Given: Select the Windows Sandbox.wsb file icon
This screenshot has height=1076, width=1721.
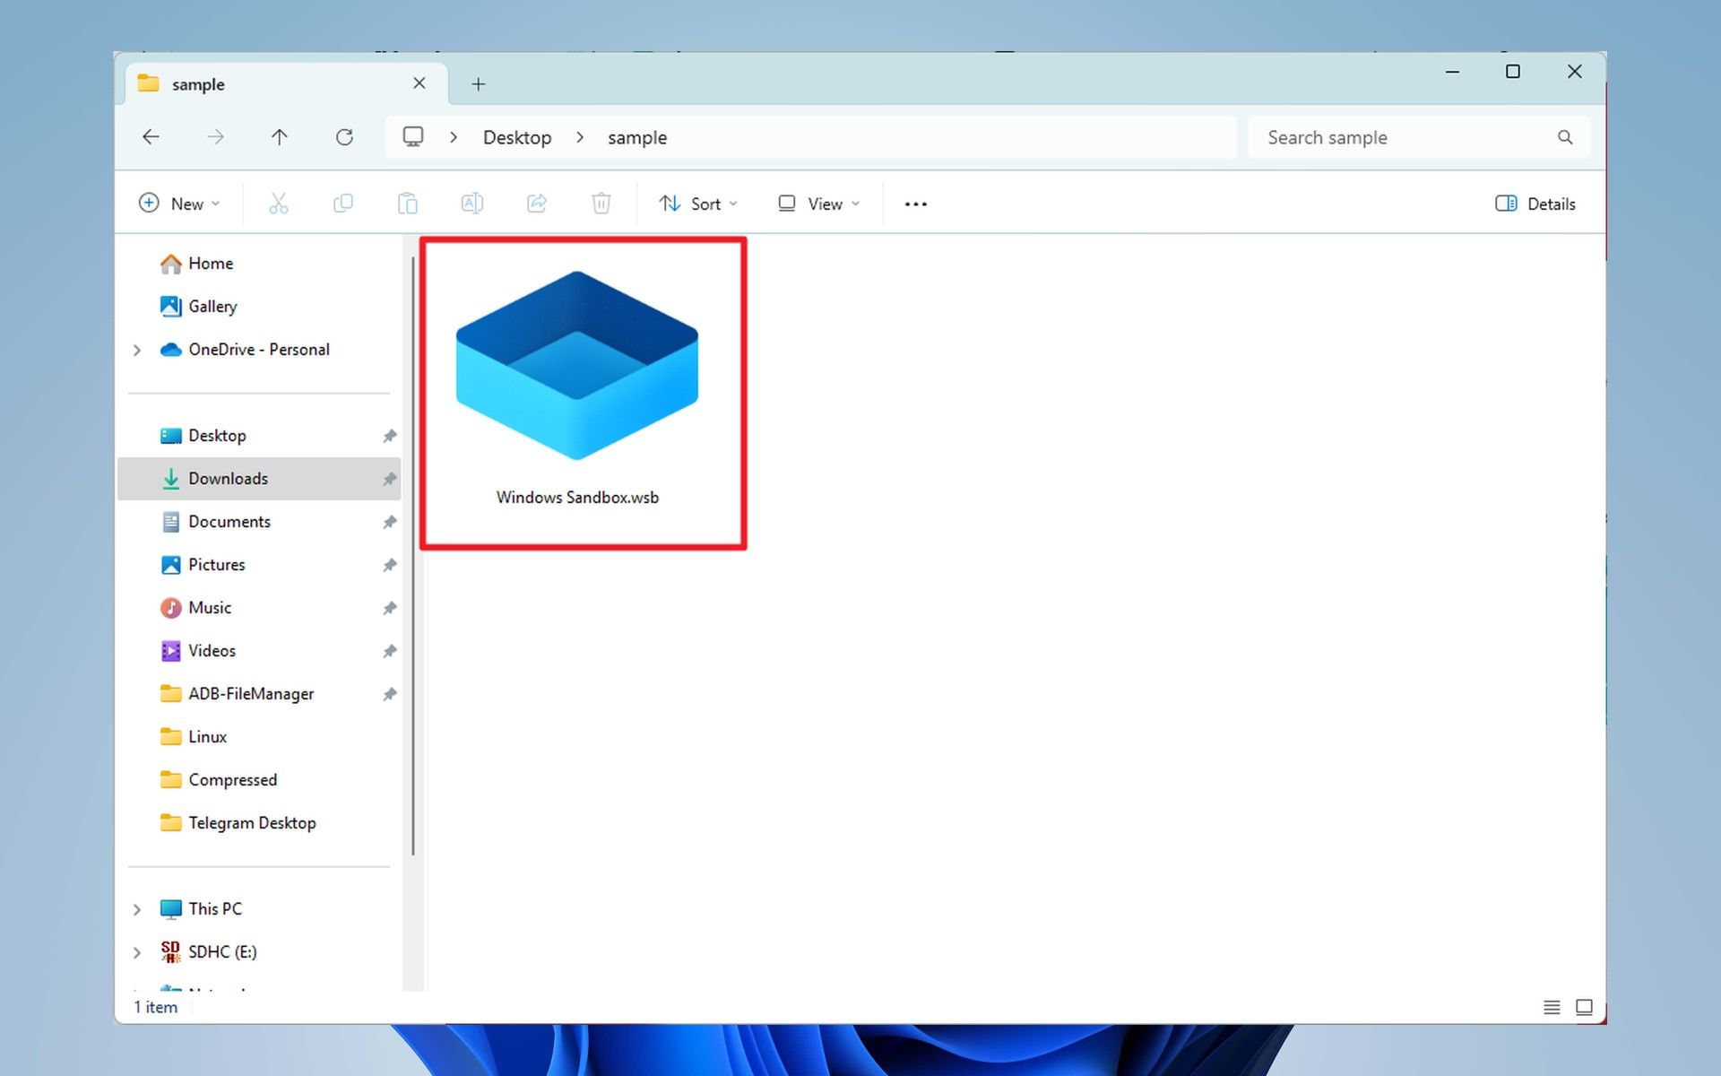Looking at the screenshot, I should [x=577, y=366].
